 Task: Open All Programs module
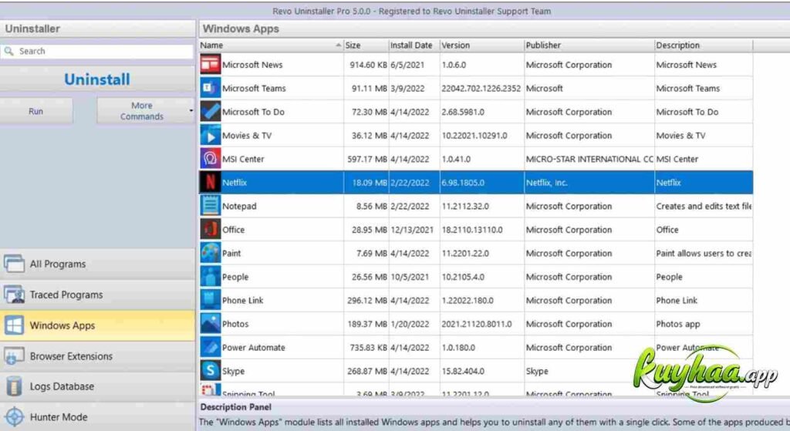(x=97, y=264)
